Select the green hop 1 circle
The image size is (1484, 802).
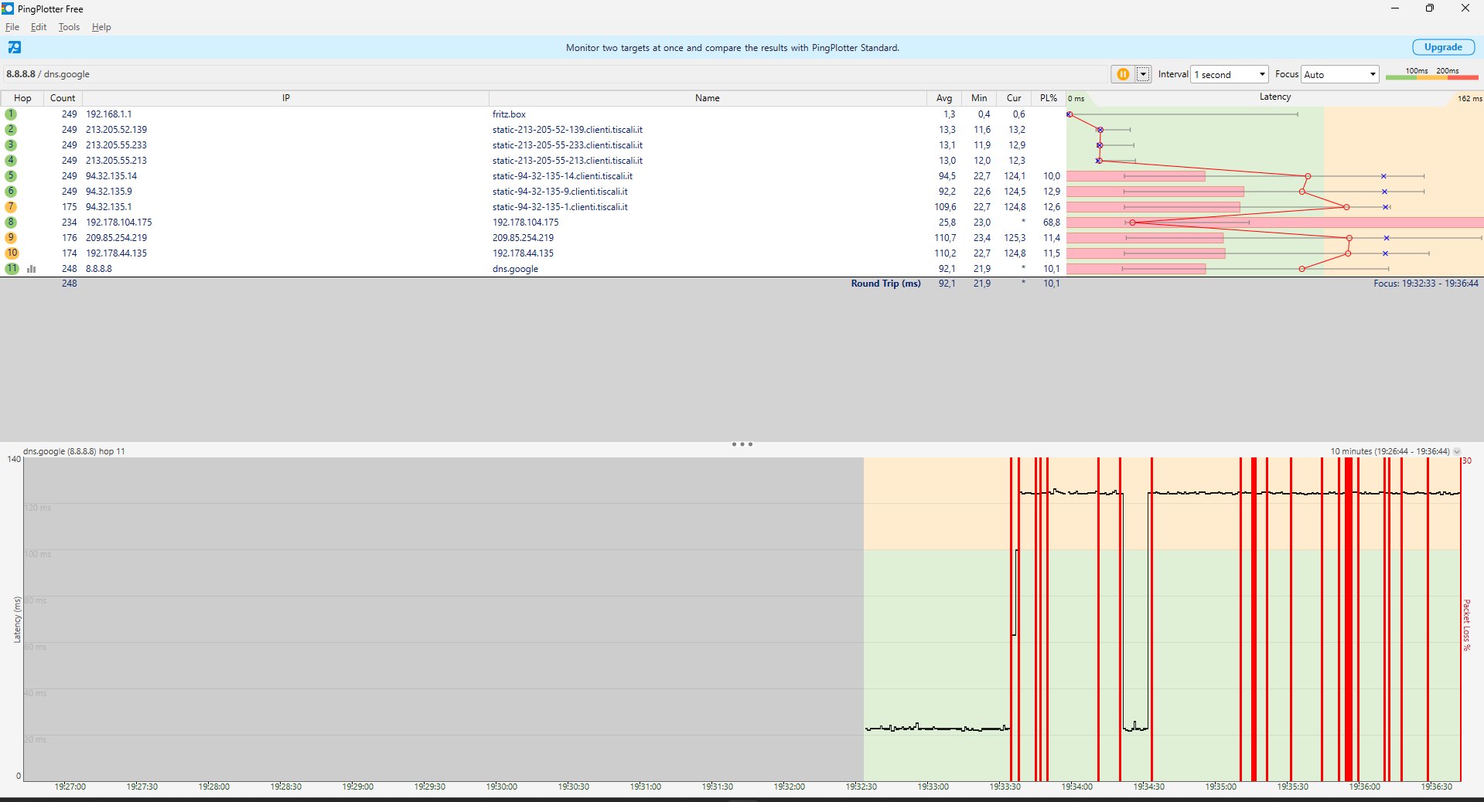11,114
